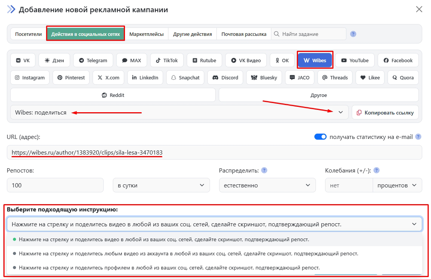Click the URL address input field

(x=267, y=153)
